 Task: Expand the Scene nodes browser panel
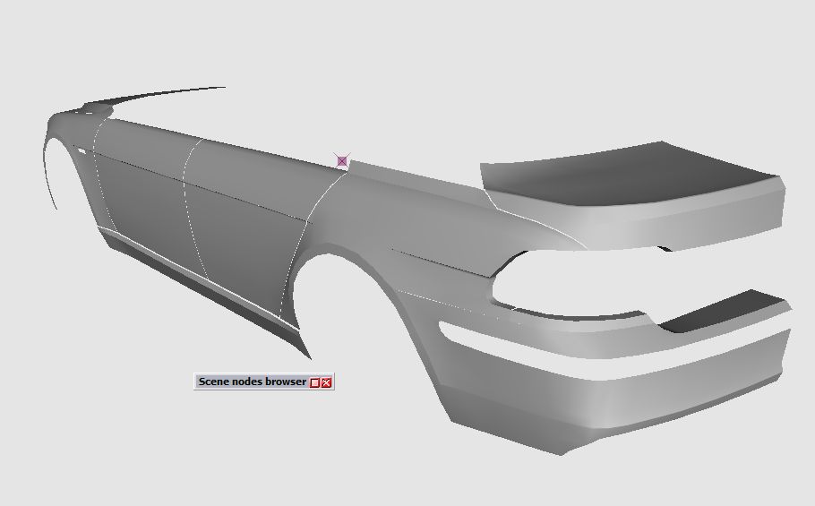pos(314,382)
